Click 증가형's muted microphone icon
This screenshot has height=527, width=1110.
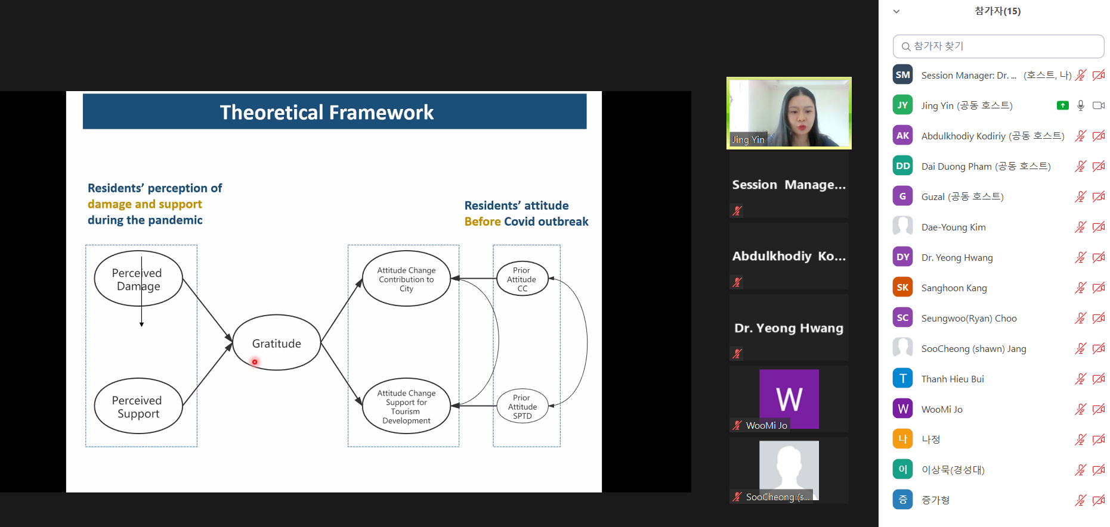coord(1081,500)
